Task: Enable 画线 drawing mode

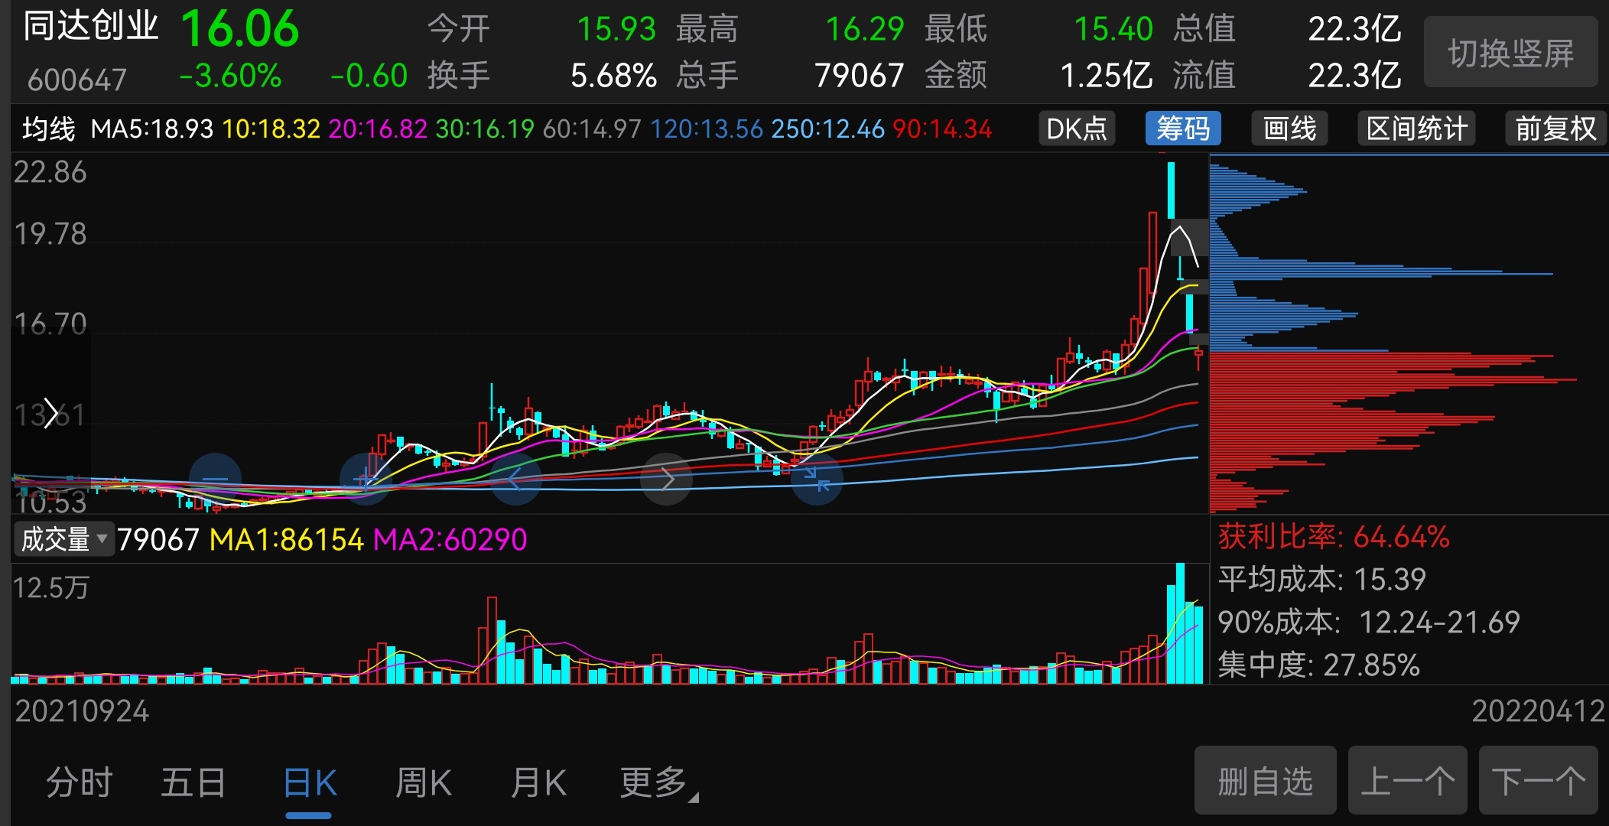Action: (x=1289, y=128)
